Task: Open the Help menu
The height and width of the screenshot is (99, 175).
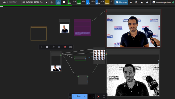Action: tap(3, 2)
